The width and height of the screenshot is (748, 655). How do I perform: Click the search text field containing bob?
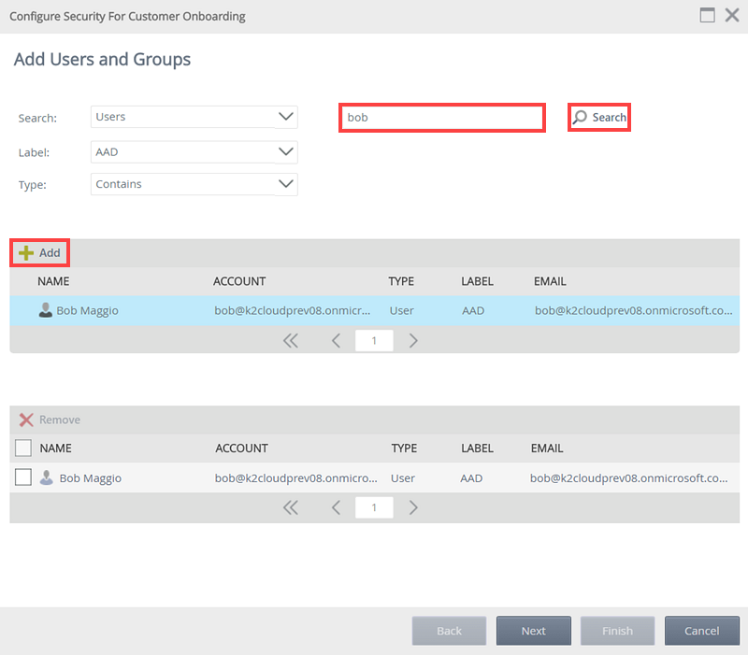(x=440, y=119)
